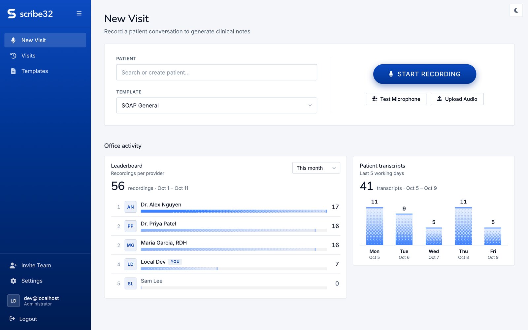Click the Upload Audio button
The width and height of the screenshot is (528, 330).
457,99
